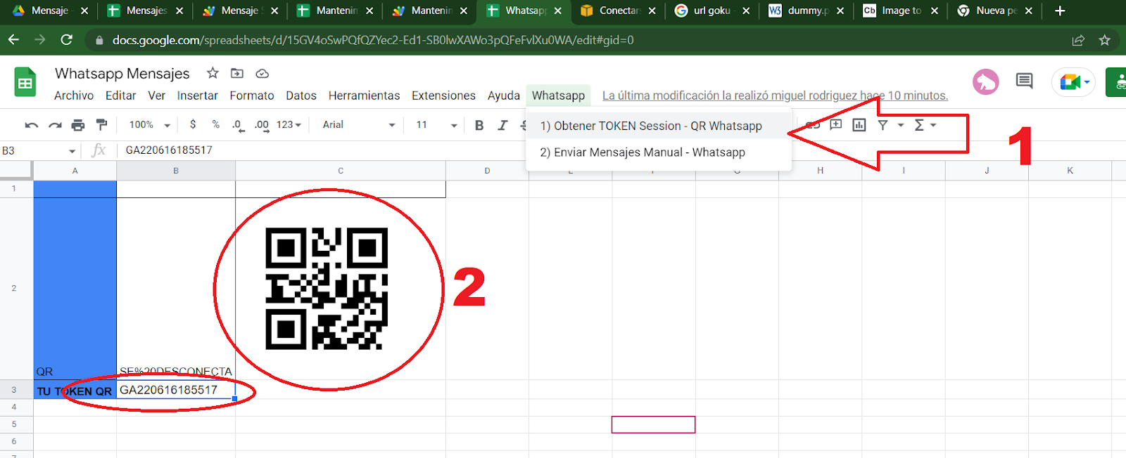Screen dimensions: 1126x458
Task: Go back in the browser
Action: (x=14, y=40)
